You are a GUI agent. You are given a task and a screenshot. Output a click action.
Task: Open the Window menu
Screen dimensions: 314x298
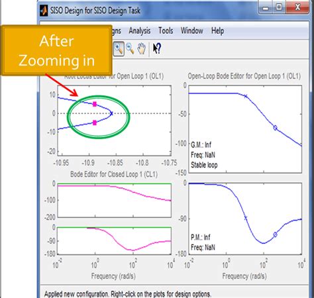(x=192, y=30)
